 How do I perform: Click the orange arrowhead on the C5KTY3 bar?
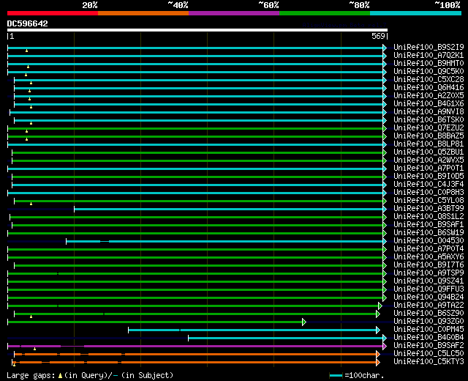coord(378,362)
